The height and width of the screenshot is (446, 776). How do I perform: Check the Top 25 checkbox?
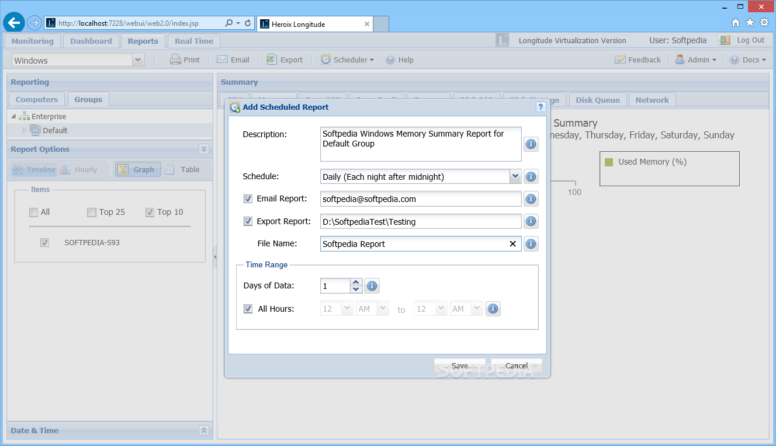click(92, 212)
